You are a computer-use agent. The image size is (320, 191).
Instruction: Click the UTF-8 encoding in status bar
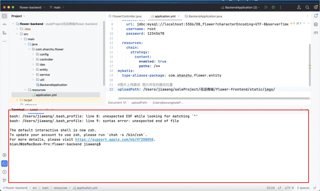click(289, 188)
